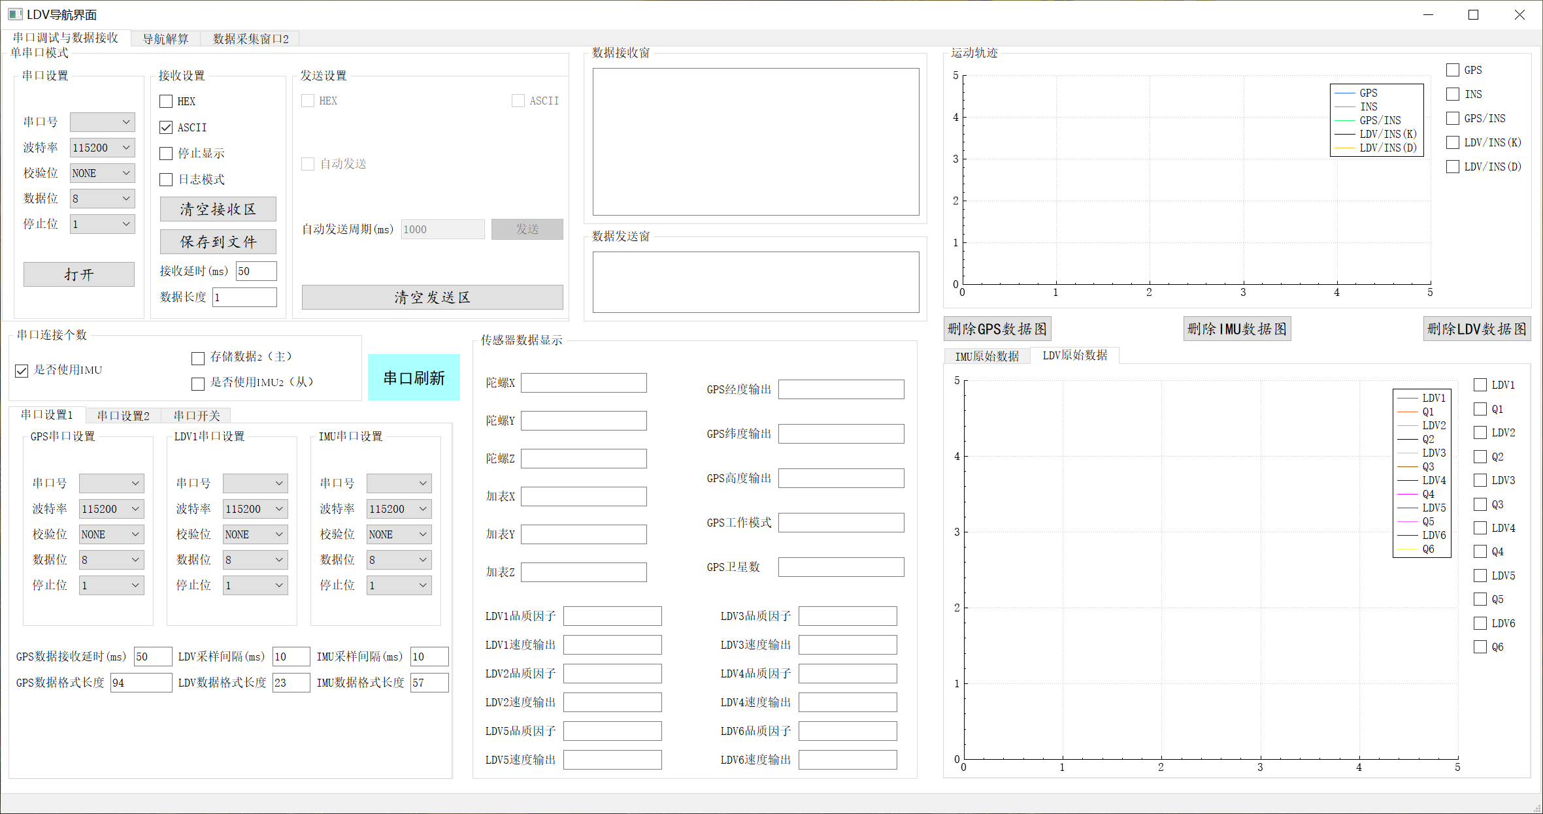Expand GPS串口设置 串口号 dropdown
The width and height of the screenshot is (1543, 814).
(x=111, y=483)
